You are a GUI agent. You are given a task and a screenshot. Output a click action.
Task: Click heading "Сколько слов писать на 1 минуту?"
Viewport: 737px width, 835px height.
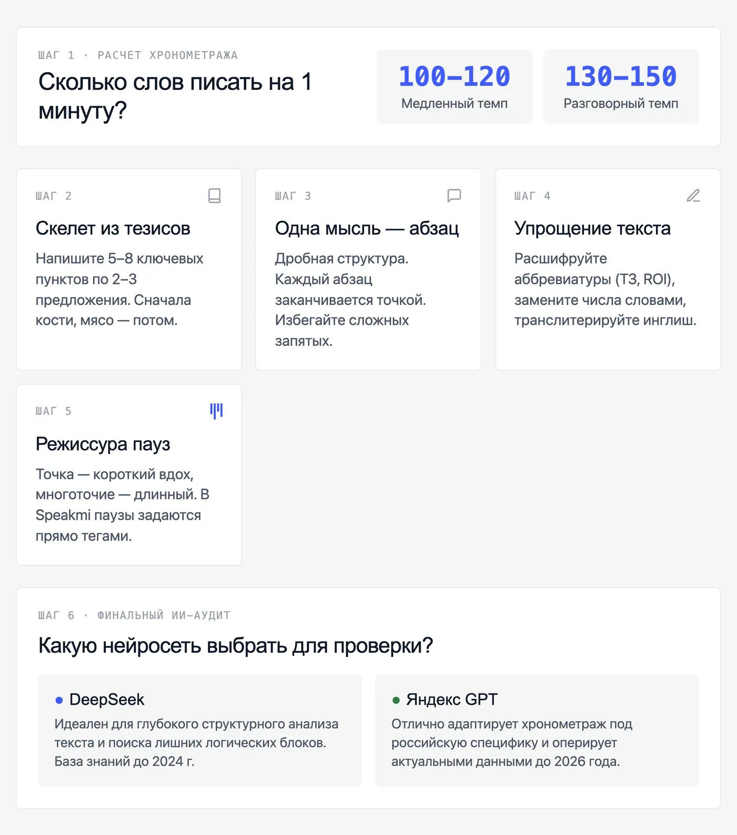pyautogui.click(x=175, y=96)
